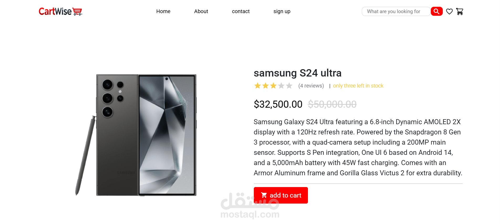Click the fifth (grey) rating star
The height and width of the screenshot is (224, 500).
(289, 86)
